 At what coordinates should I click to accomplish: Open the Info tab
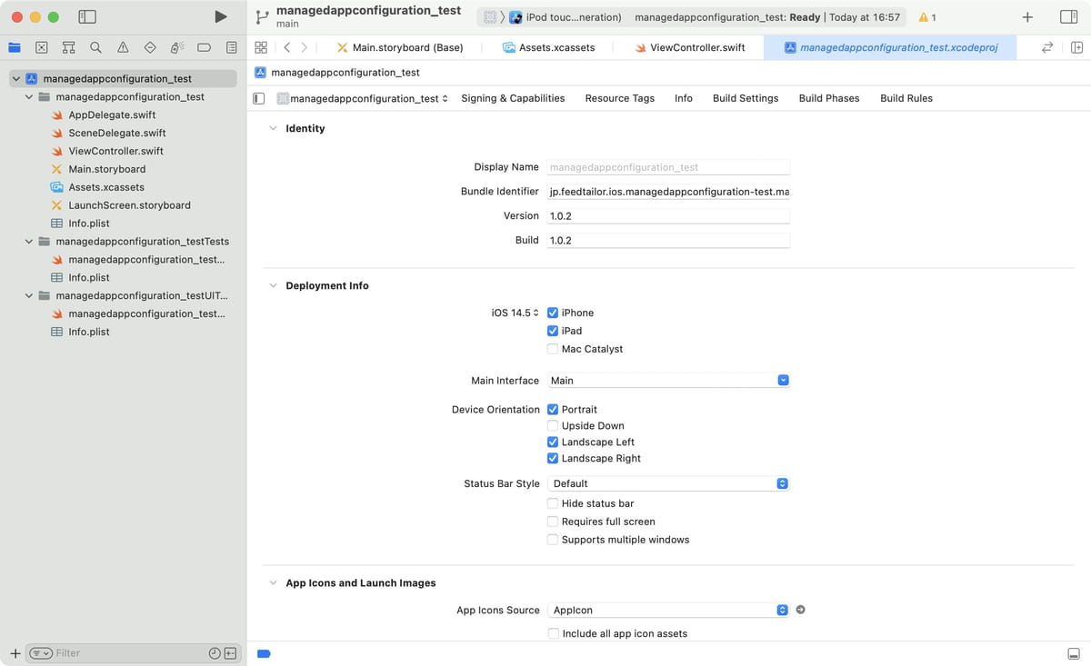[x=684, y=98]
